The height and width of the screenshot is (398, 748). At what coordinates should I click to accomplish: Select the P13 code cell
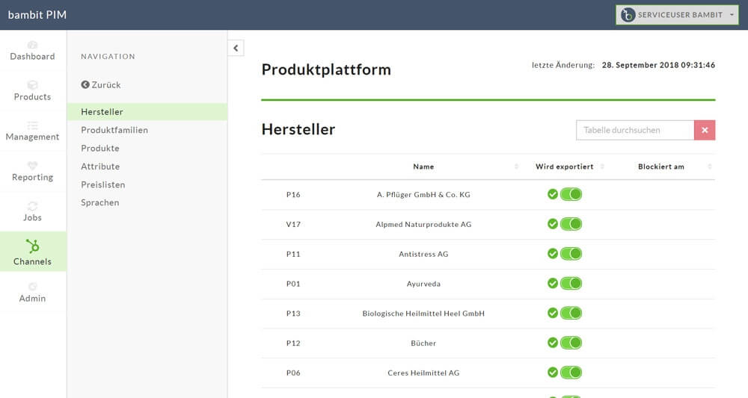[293, 314]
